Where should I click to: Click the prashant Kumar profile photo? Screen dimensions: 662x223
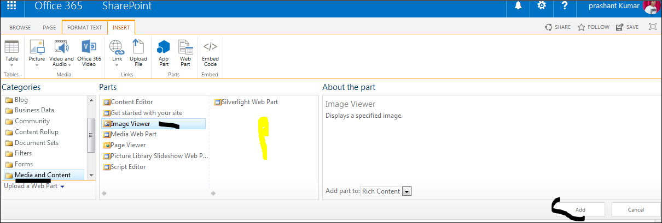[x=652, y=7]
